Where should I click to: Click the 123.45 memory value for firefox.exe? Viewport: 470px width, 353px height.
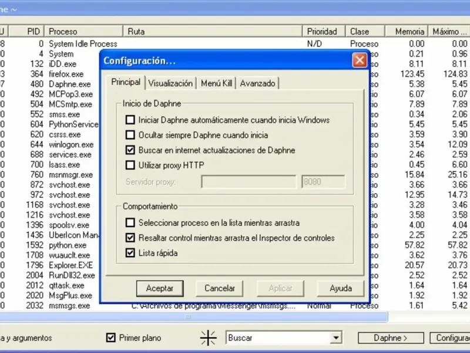pyautogui.click(x=412, y=74)
